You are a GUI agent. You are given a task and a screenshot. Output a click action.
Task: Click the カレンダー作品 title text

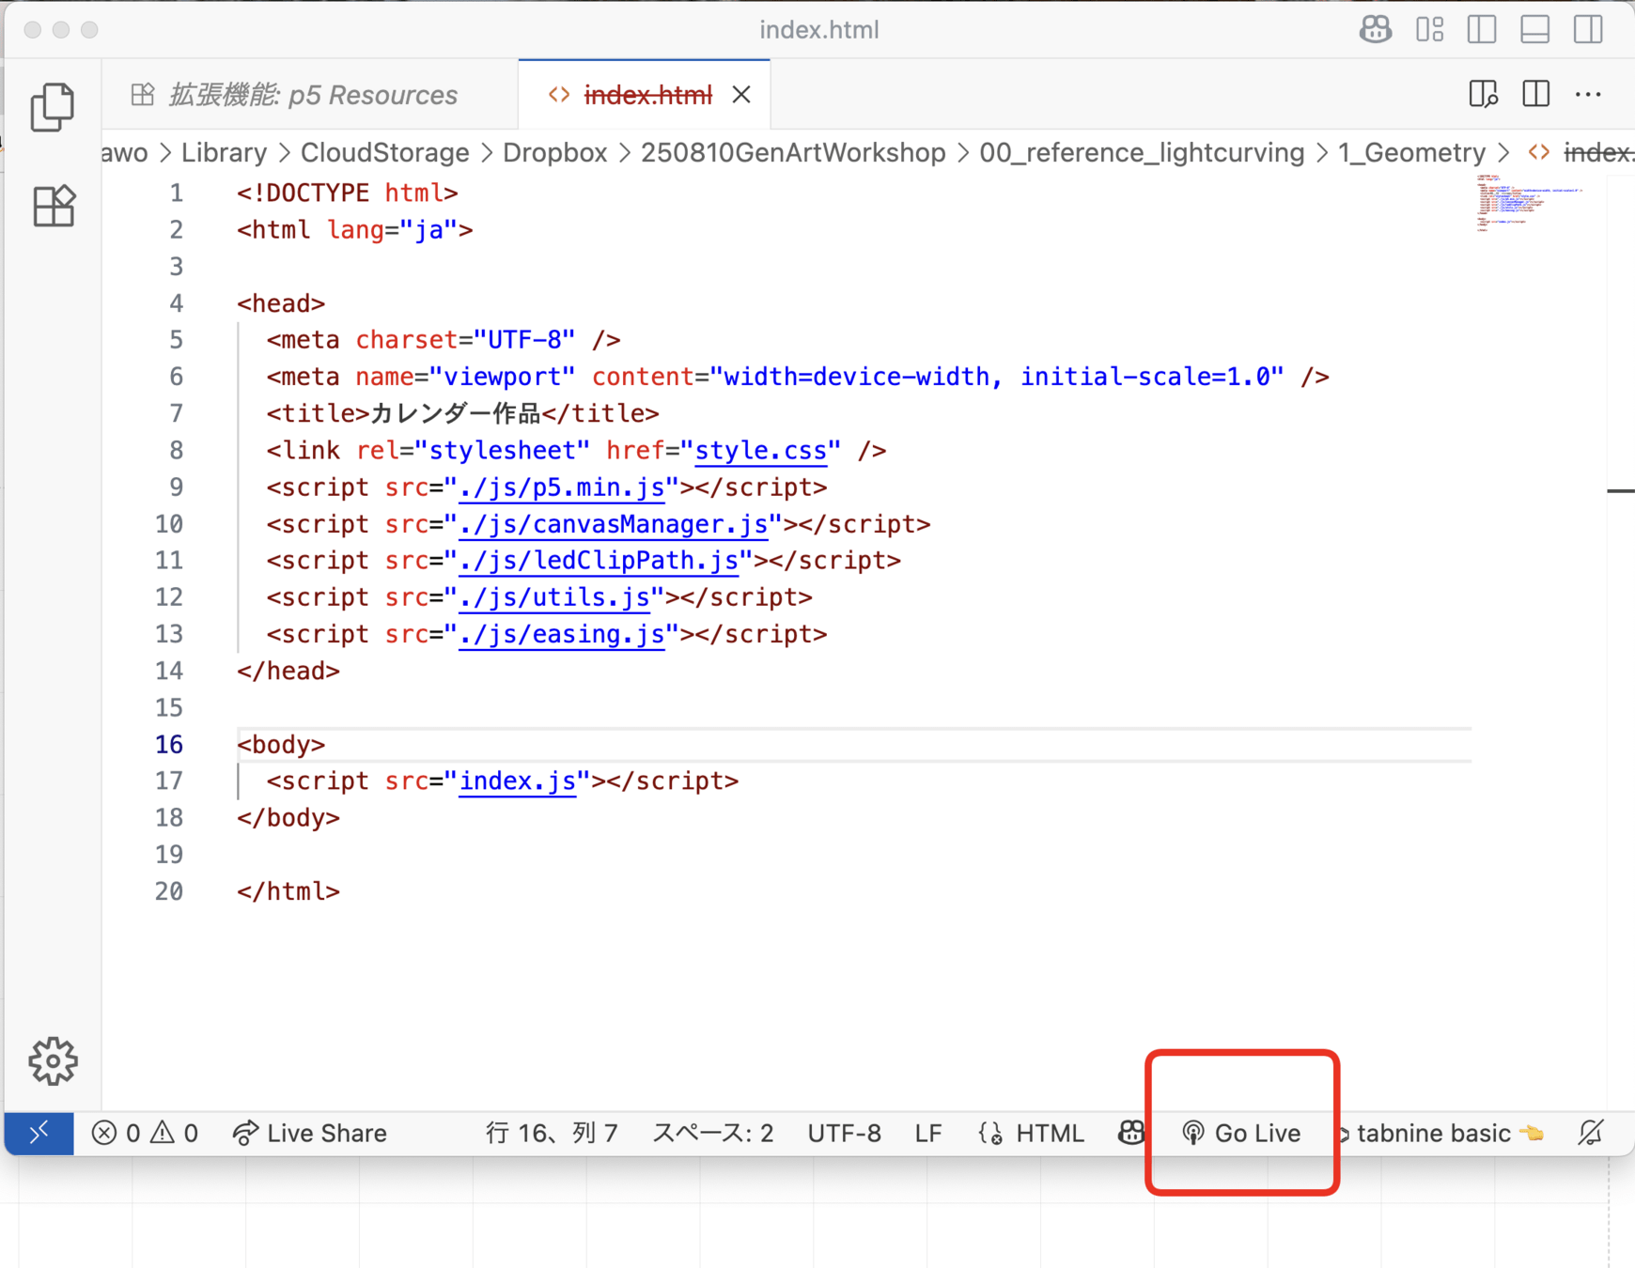pyautogui.click(x=456, y=414)
